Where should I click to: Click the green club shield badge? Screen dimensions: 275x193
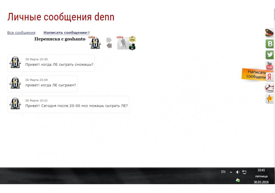click(x=132, y=47)
